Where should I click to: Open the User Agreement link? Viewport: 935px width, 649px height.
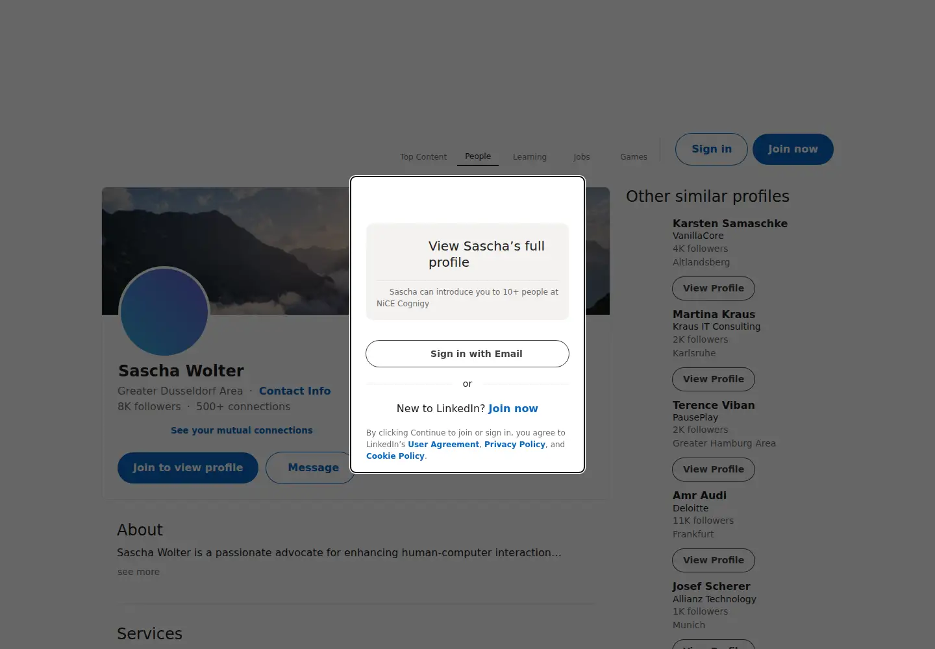click(x=443, y=445)
